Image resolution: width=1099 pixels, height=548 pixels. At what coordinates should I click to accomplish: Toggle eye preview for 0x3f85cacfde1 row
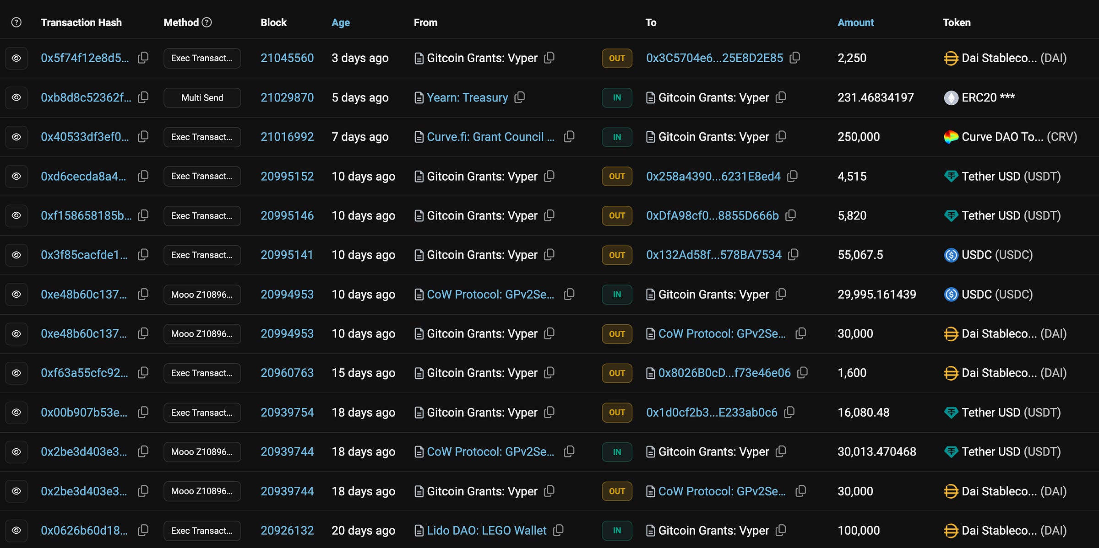pos(16,255)
